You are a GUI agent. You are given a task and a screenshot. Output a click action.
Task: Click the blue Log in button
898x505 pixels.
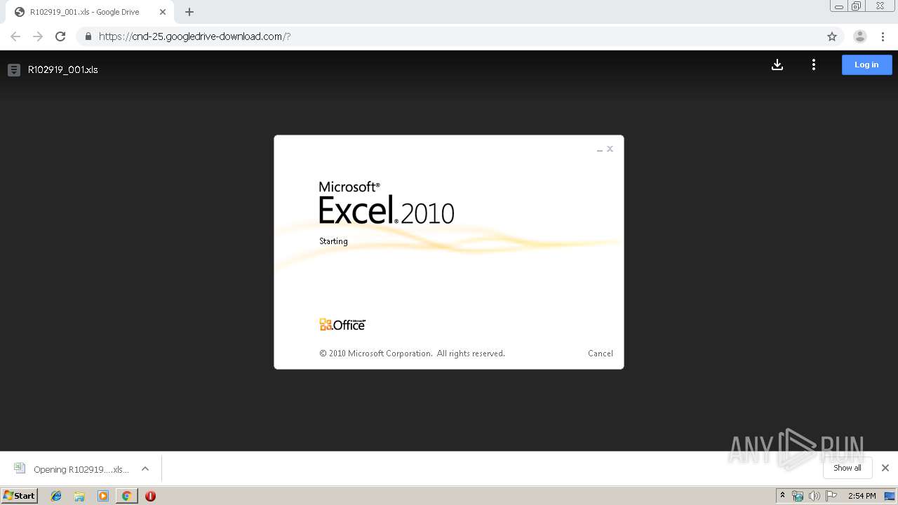866,65
